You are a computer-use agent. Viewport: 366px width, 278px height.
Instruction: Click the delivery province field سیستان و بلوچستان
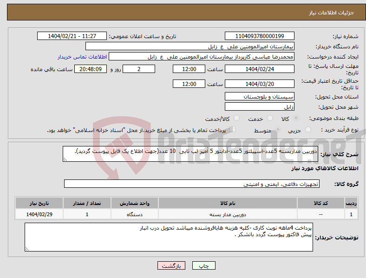coord(260,96)
